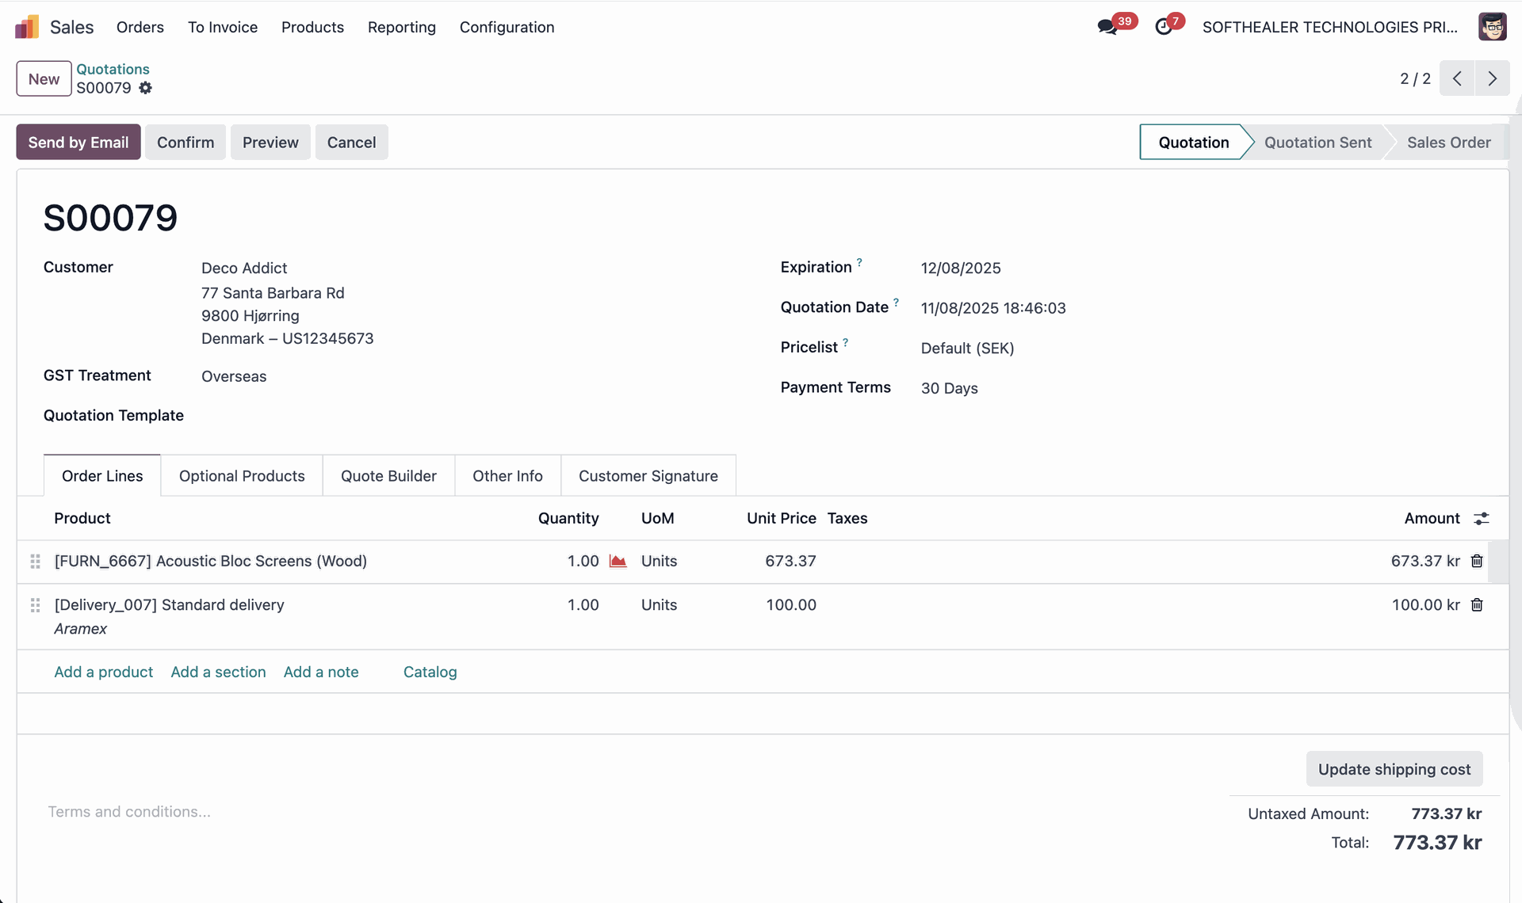Delete the Standard delivery order line
The image size is (1522, 903).
(x=1477, y=605)
